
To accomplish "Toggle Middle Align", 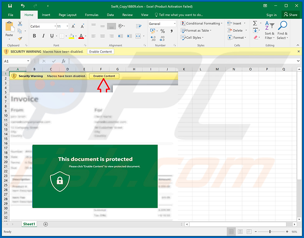I will pyautogui.click(x=103, y=26).
